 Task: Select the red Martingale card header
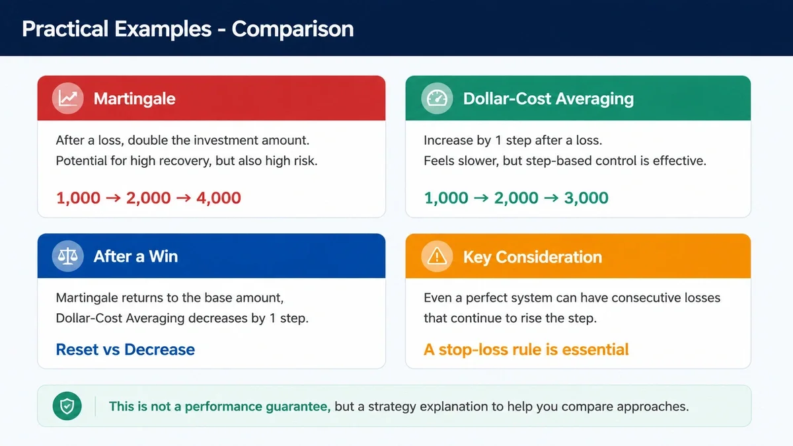211,98
